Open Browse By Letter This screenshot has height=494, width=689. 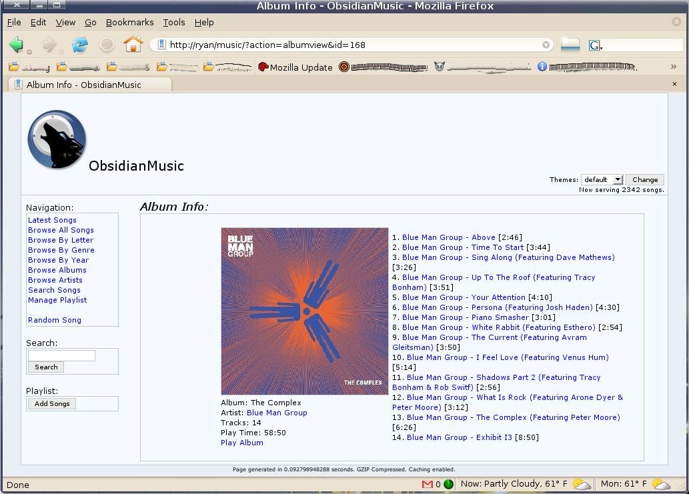pyautogui.click(x=61, y=240)
